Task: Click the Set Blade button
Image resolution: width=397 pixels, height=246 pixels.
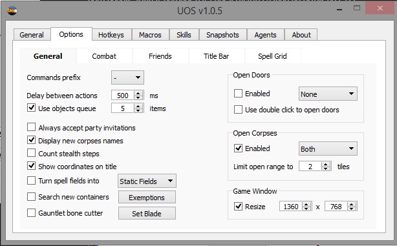Action: 147,213
